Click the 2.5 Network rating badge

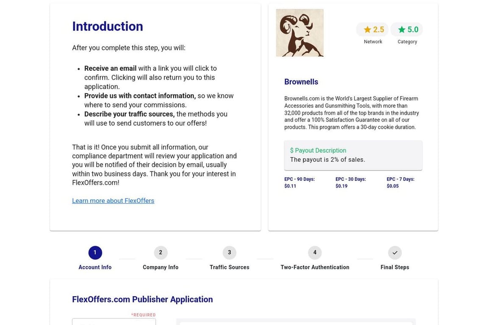372,30
